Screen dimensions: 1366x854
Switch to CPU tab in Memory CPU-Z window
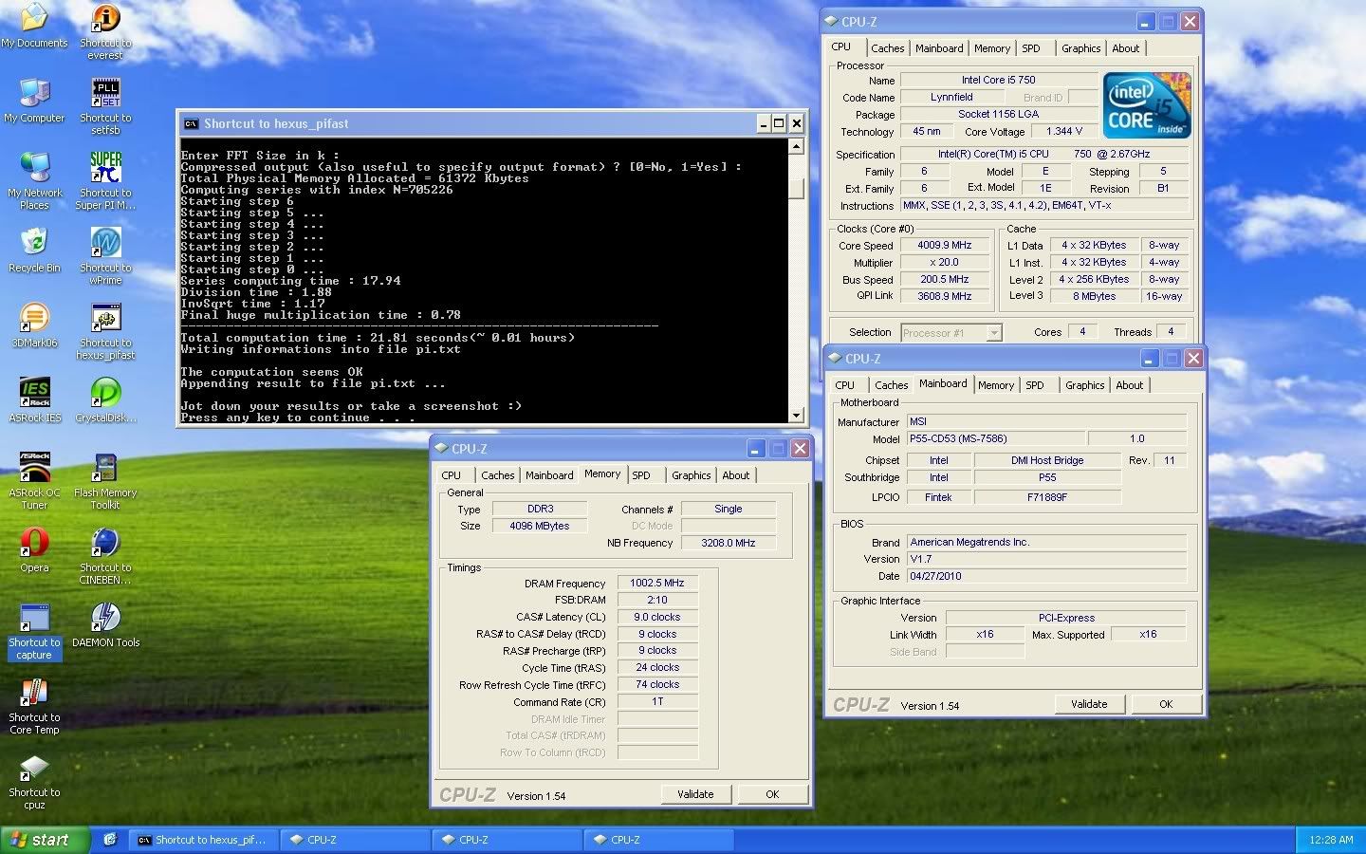coord(452,475)
